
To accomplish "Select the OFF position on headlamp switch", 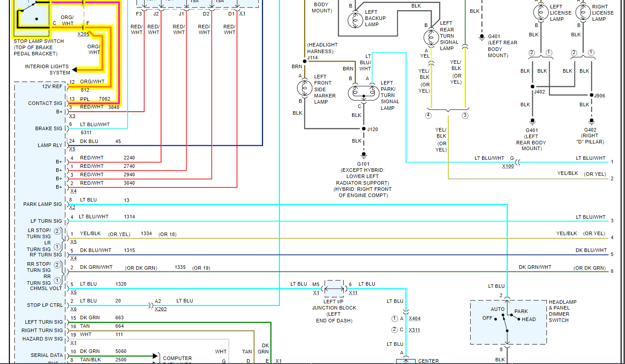I will click(487, 318).
